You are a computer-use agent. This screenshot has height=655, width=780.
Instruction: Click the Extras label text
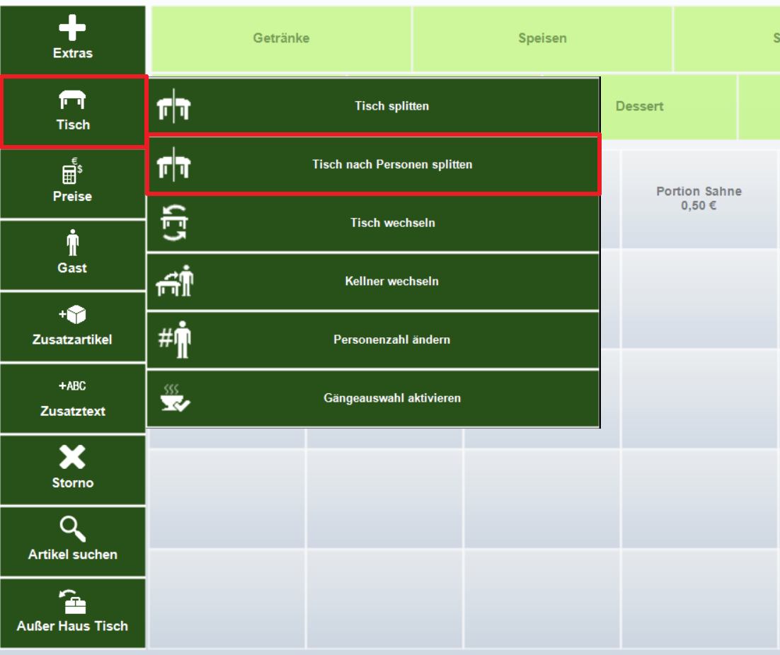73,53
